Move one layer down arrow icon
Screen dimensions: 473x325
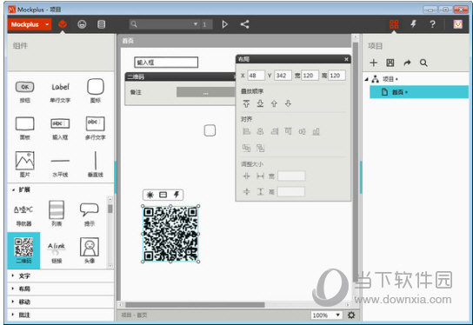pos(288,103)
